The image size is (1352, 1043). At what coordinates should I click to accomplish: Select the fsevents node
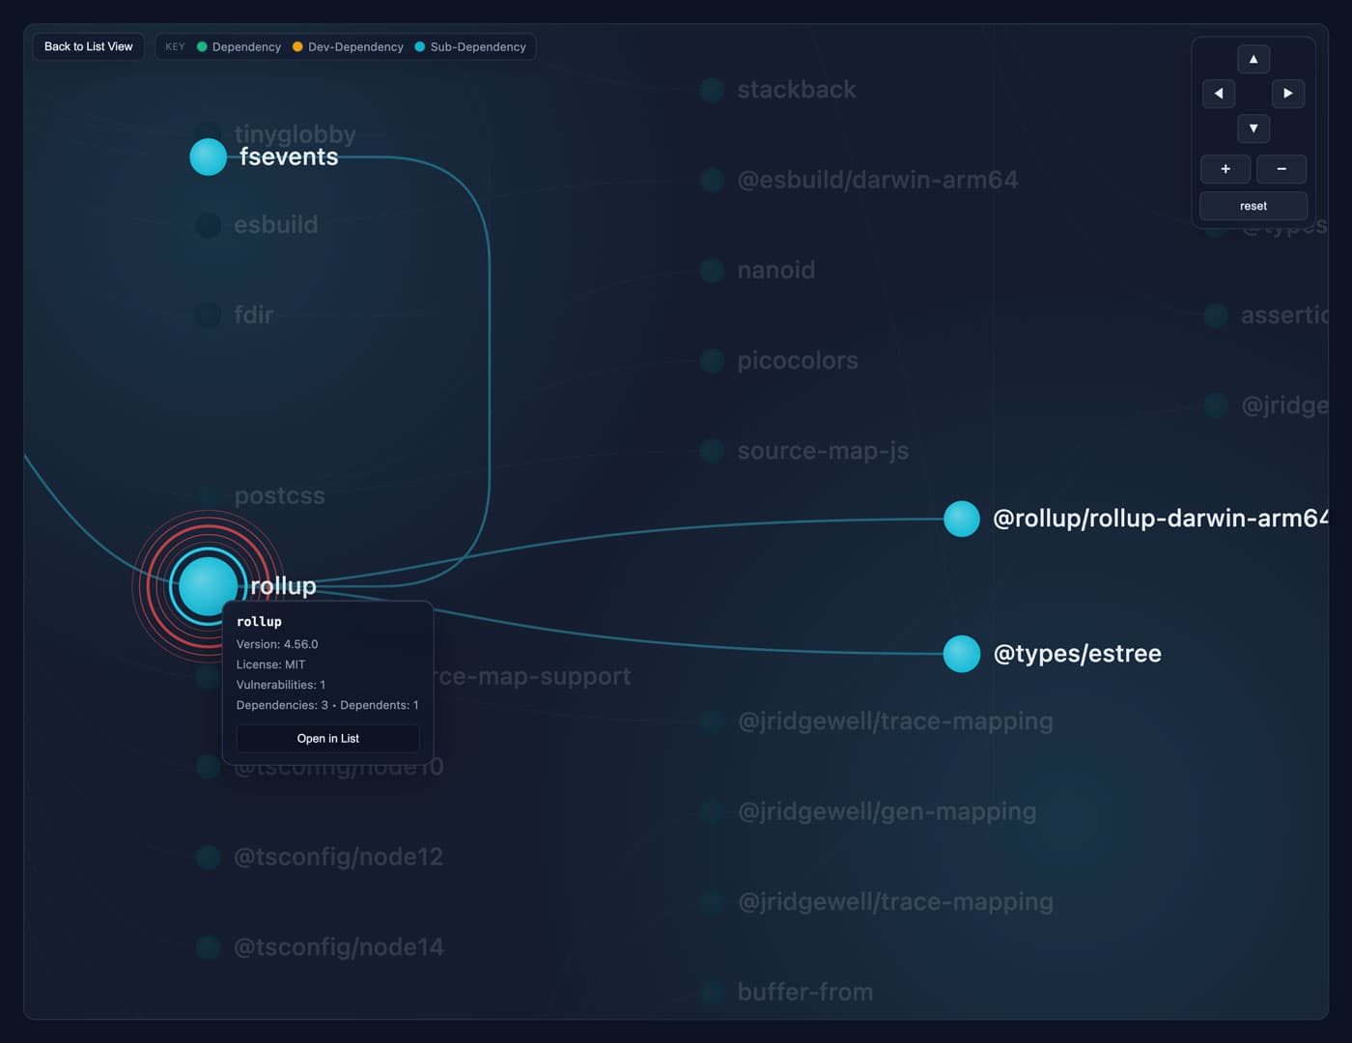coord(208,156)
